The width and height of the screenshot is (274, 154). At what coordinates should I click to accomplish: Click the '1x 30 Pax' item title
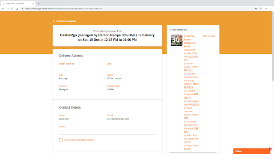[190, 43]
